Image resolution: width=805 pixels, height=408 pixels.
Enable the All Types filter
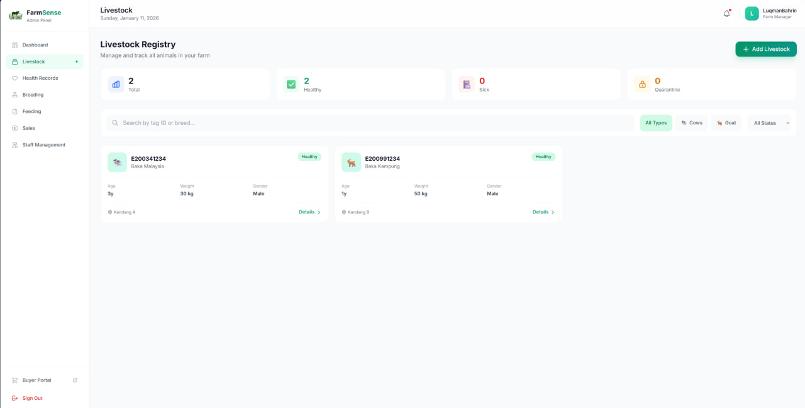[x=656, y=122]
